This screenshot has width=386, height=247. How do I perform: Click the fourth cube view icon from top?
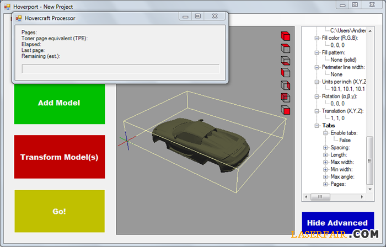click(x=285, y=72)
